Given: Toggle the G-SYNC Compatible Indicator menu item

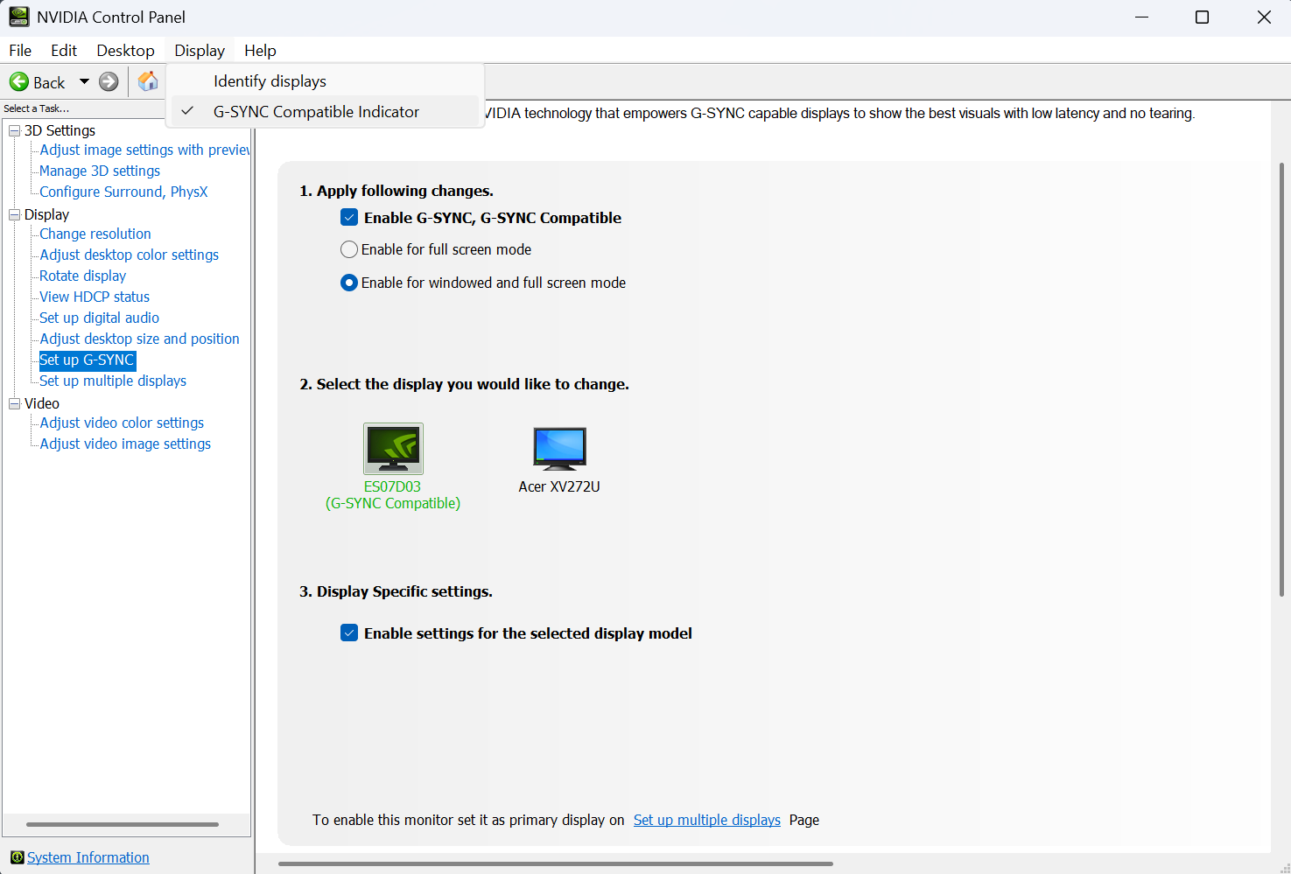Looking at the screenshot, I should tap(325, 112).
